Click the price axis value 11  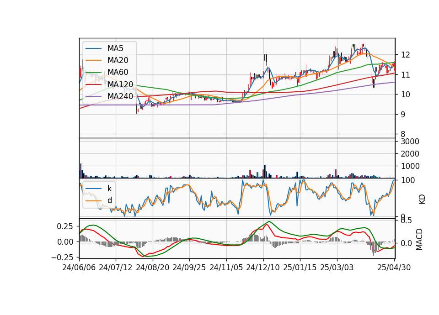[x=406, y=74]
